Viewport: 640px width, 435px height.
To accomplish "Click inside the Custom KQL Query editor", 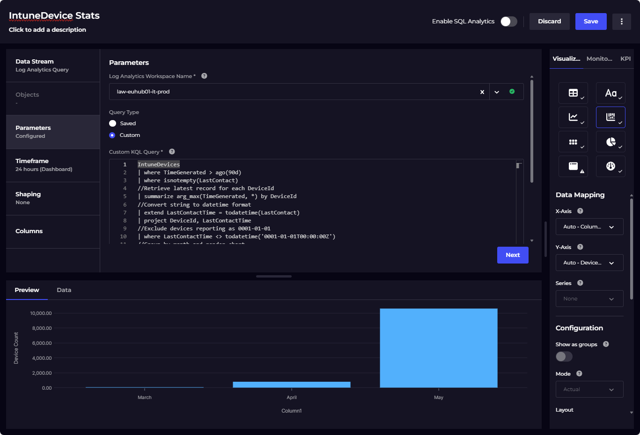I will [x=316, y=201].
